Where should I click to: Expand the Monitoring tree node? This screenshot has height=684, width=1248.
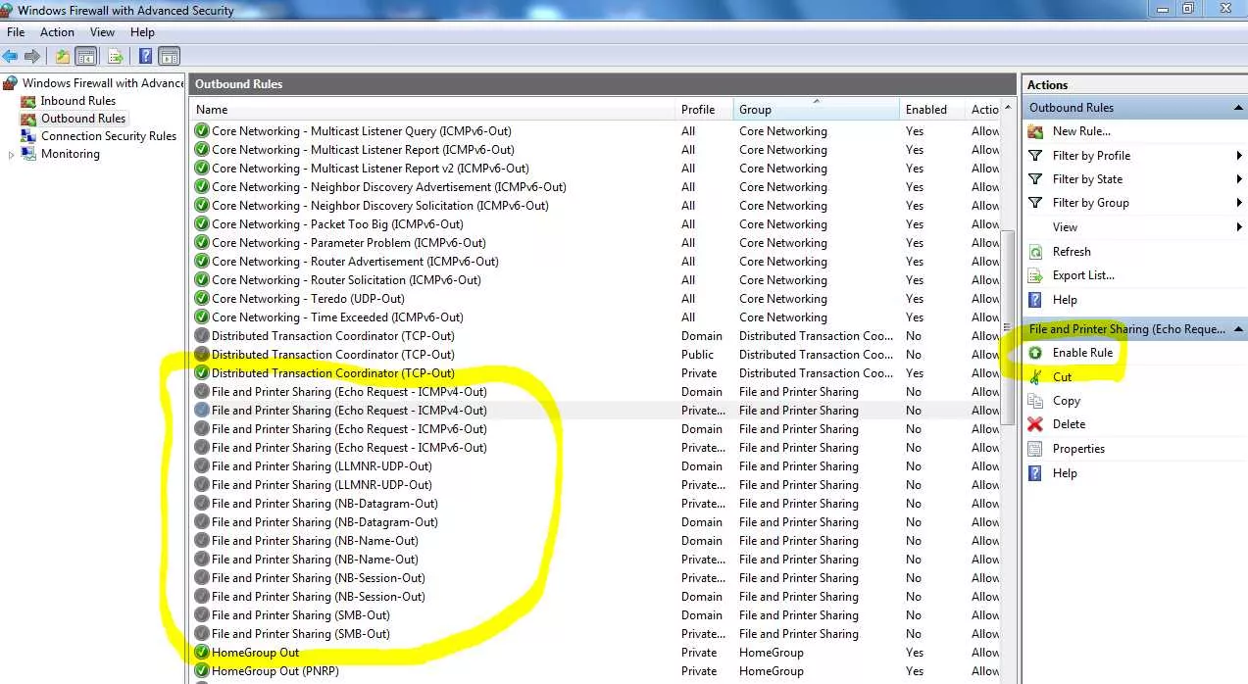pyautogui.click(x=12, y=154)
